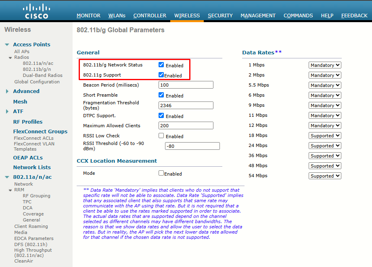Collapse the Radios submenu arrow
The image size is (372, 267).
(x=10, y=58)
